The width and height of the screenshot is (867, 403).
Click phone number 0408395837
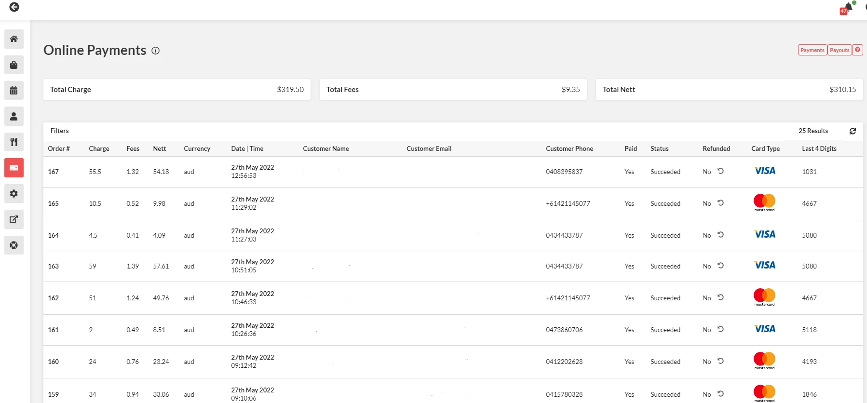click(564, 172)
